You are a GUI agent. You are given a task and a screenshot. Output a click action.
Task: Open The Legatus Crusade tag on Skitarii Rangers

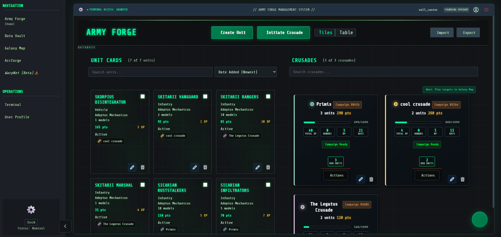241,136
